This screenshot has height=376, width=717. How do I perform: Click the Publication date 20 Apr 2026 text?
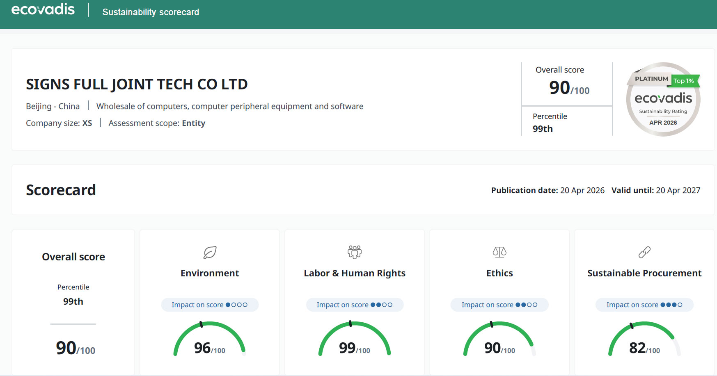548,190
